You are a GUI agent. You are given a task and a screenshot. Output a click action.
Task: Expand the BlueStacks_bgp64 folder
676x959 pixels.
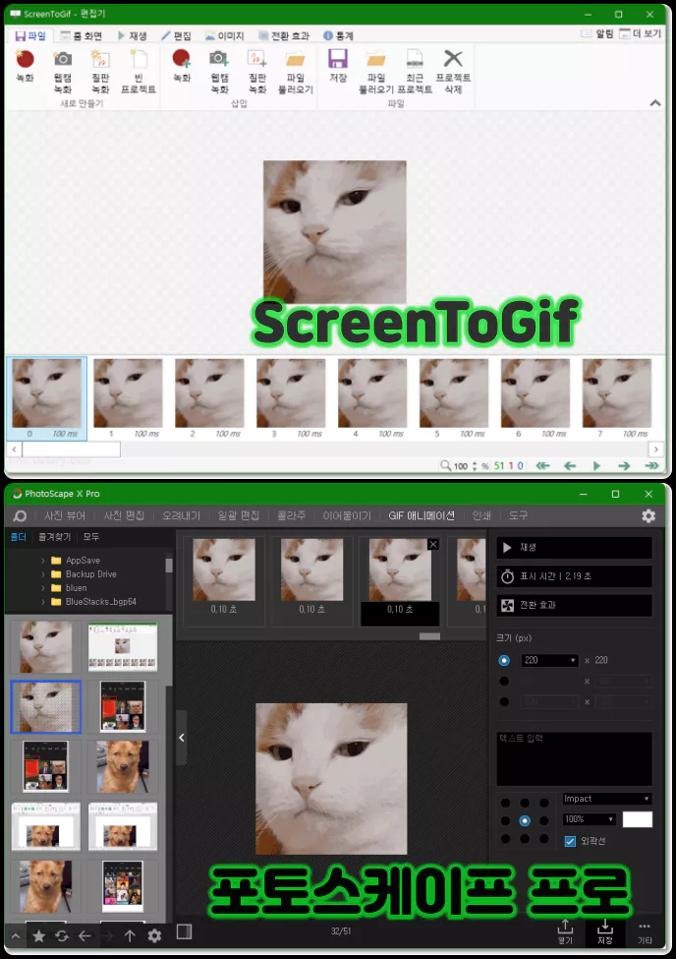click(x=43, y=602)
